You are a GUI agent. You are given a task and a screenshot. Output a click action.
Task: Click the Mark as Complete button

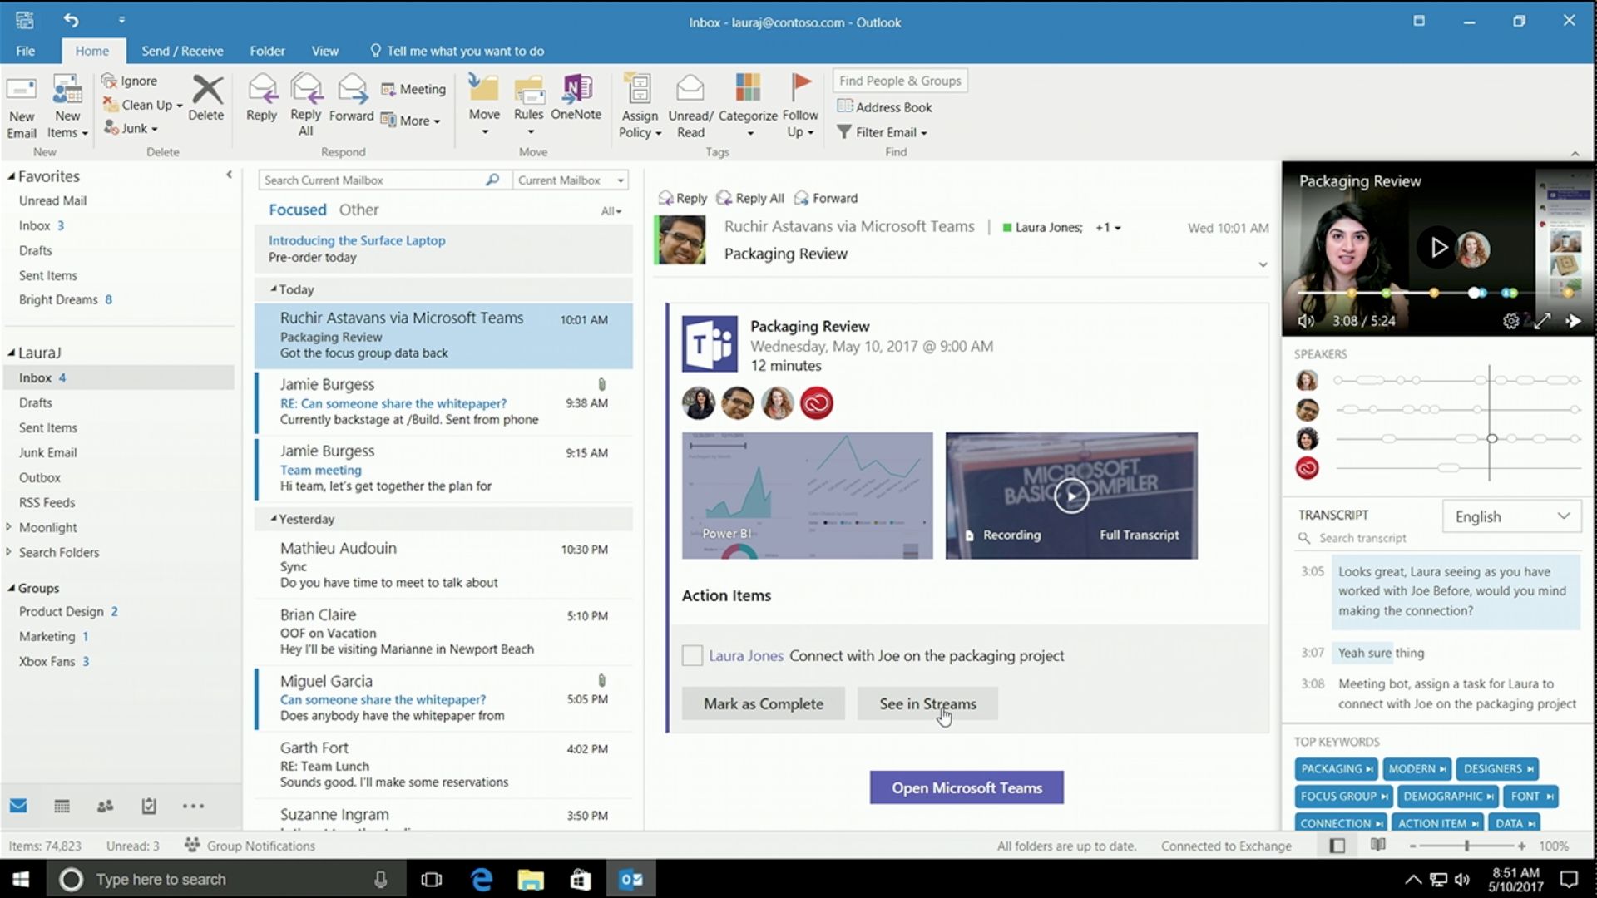[x=763, y=703]
